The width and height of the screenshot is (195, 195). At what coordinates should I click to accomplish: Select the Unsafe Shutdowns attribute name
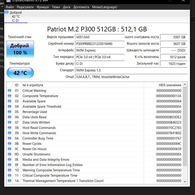click(x=36, y=154)
